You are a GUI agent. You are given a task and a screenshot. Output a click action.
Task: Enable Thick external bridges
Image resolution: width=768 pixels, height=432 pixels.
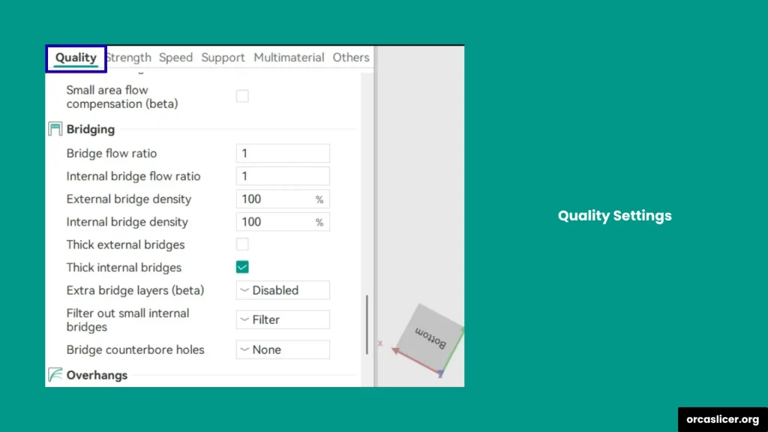point(242,244)
